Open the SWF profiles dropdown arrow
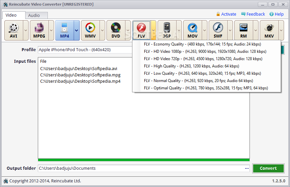Screen dimensions: 290x187 [x=230, y=30]
